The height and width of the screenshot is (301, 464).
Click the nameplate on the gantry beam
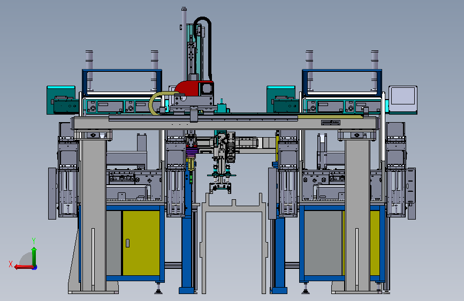click(x=331, y=122)
